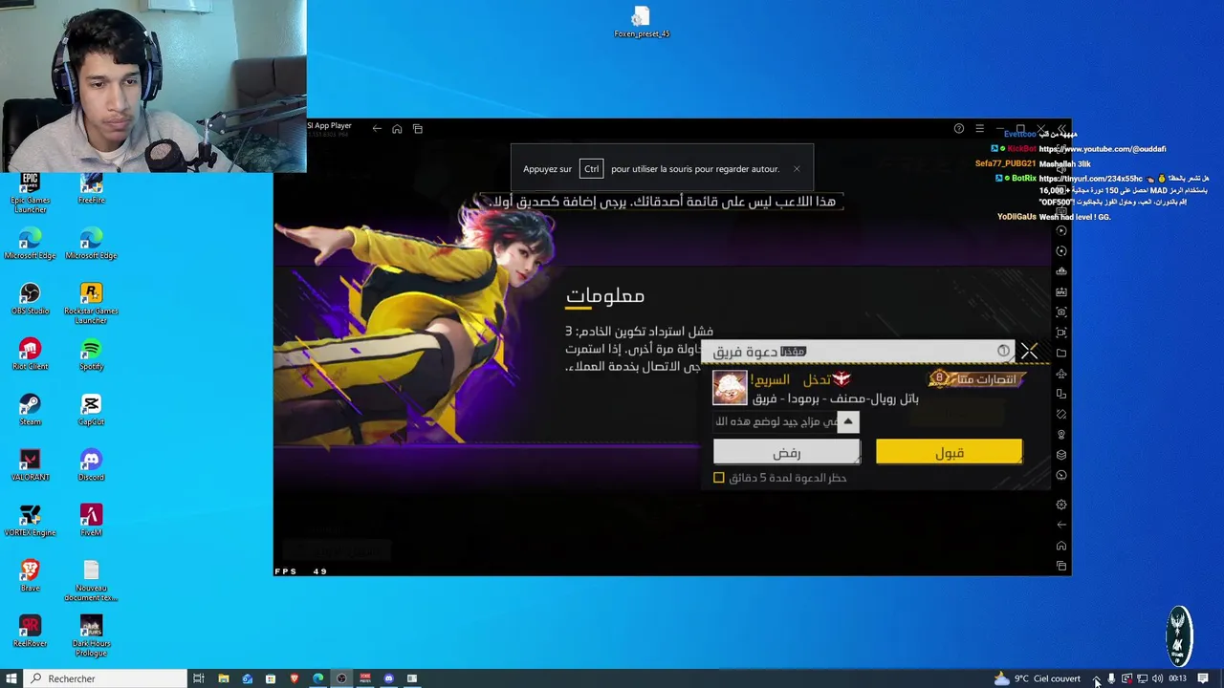Image resolution: width=1224 pixels, height=688 pixels.
Task: Open FreeFire desktop shortcut
Action: tap(91, 188)
